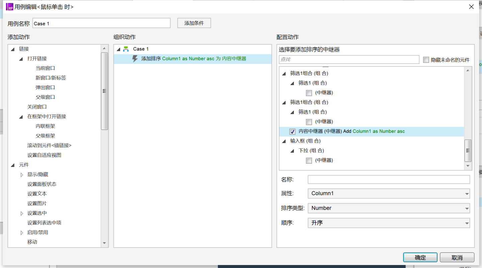Toggle 隐藏未命名的元件 checkbox
This screenshot has width=482, height=268.
tap(426, 60)
